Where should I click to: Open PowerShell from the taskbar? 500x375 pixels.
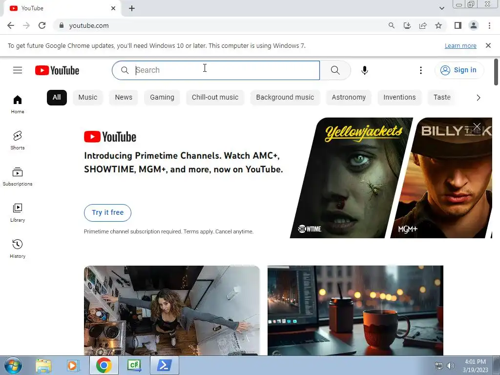tap(164, 365)
